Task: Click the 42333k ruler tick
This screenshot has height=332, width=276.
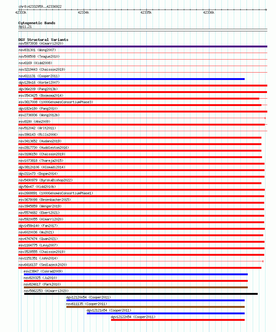Action: (21, 12)
